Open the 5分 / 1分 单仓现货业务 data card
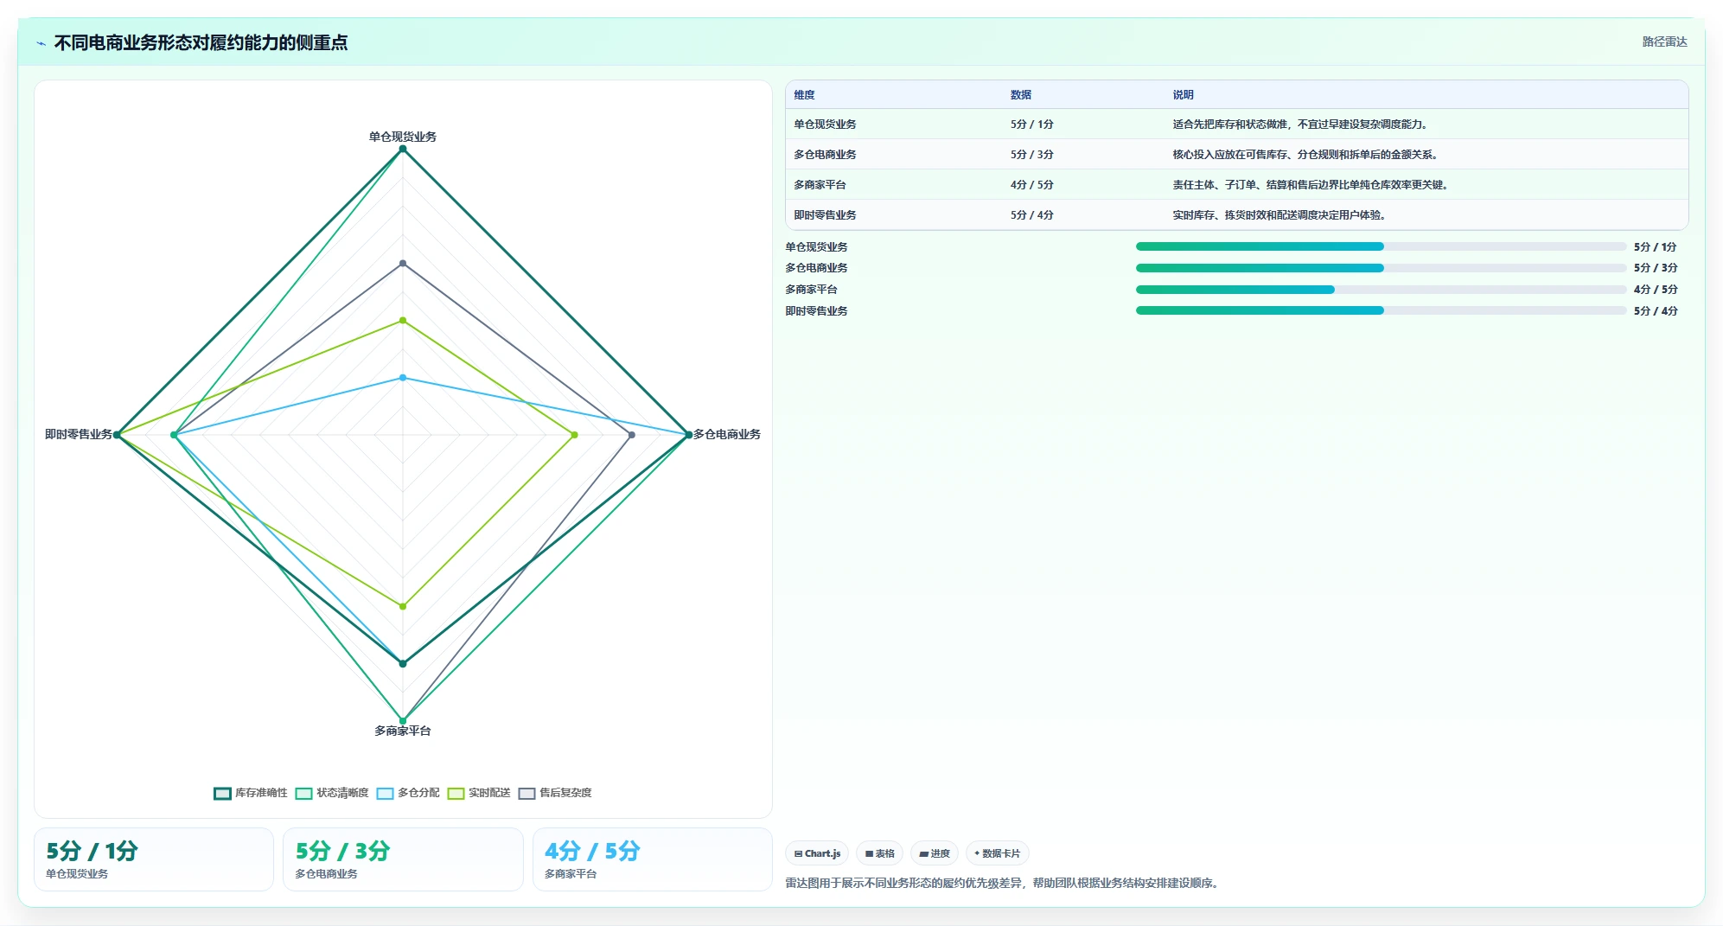The image size is (1723, 926). pos(154,859)
